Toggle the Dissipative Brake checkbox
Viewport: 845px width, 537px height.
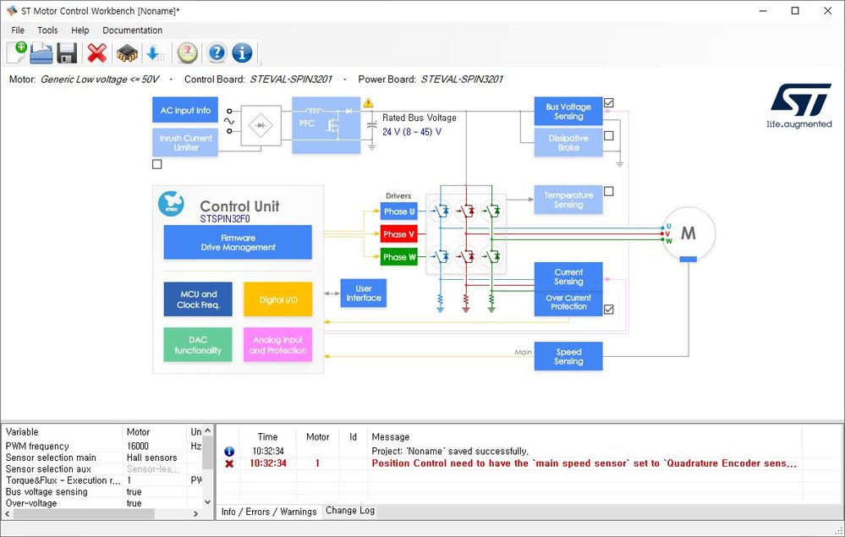(609, 136)
